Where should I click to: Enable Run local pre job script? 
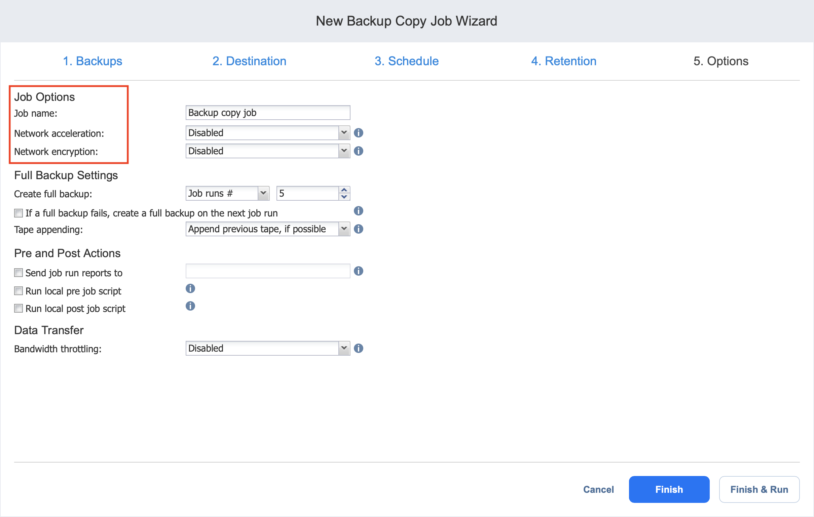18,291
